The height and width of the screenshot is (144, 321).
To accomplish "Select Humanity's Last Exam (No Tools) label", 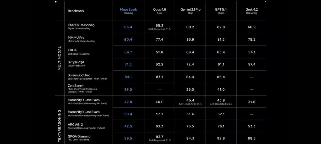I will click(x=83, y=99).
